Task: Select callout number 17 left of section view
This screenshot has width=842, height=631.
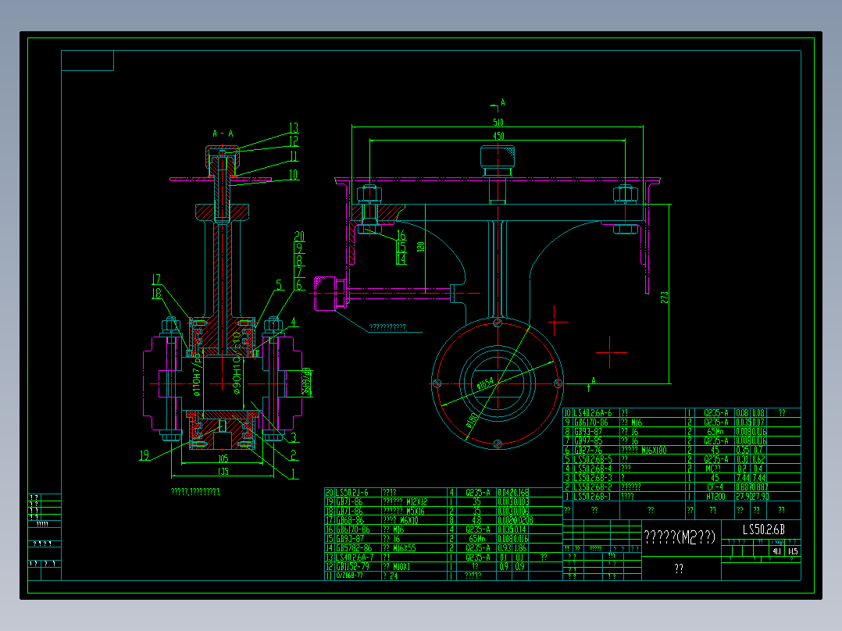Action: 156,280
